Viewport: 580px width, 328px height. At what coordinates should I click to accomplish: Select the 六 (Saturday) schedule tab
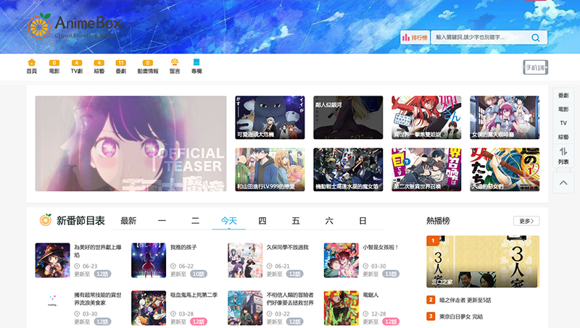click(329, 221)
